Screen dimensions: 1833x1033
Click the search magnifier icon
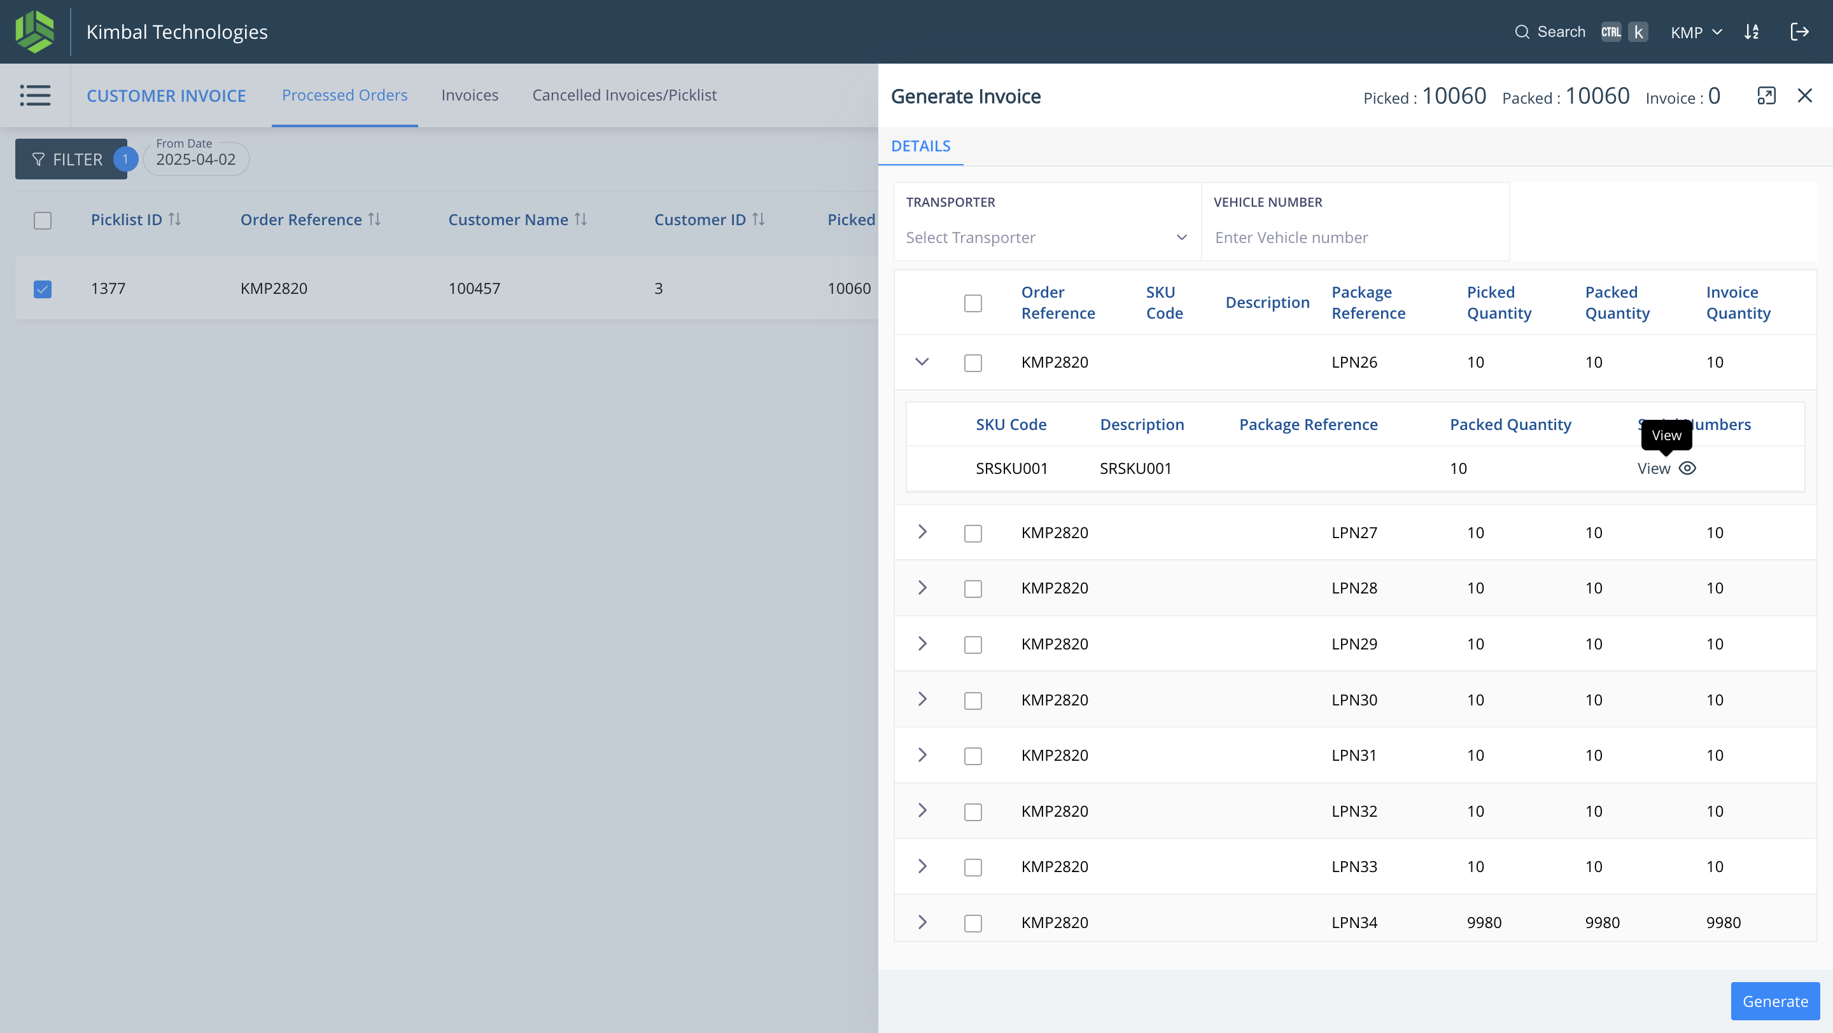pos(1521,32)
